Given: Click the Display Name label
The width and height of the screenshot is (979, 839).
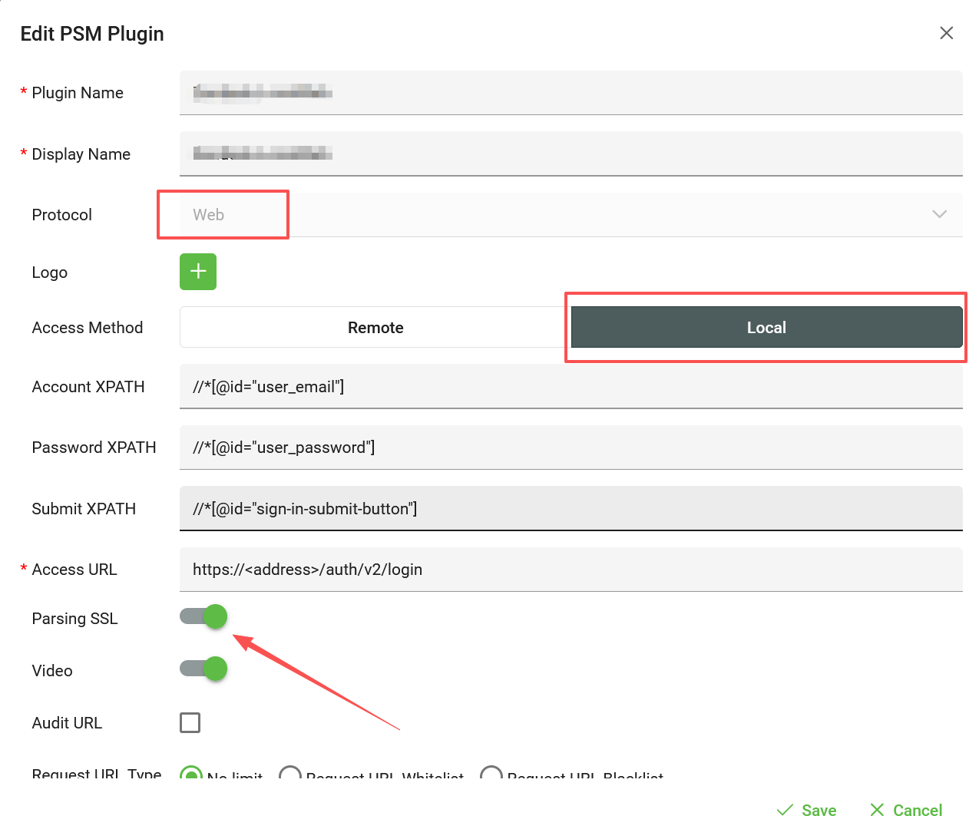Looking at the screenshot, I should pos(81,154).
